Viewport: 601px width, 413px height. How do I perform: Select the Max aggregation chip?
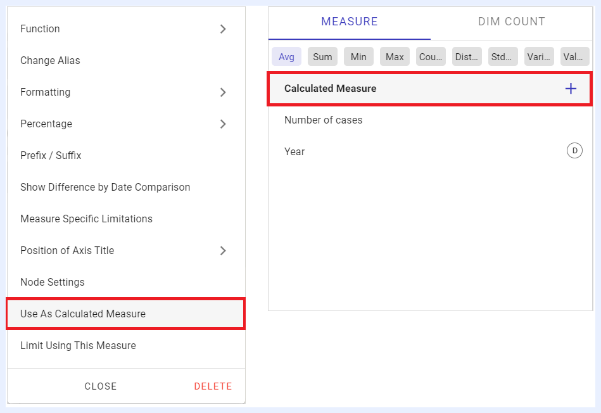click(395, 57)
